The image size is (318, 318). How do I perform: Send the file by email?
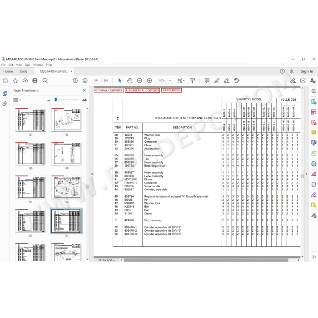(303, 81)
